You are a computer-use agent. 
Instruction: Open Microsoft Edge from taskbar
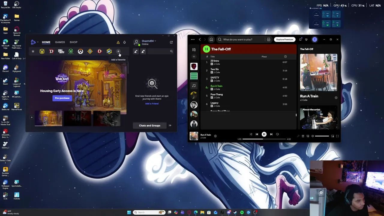point(196,212)
